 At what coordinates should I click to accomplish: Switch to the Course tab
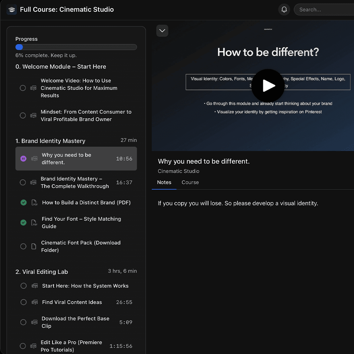(x=190, y=182)
